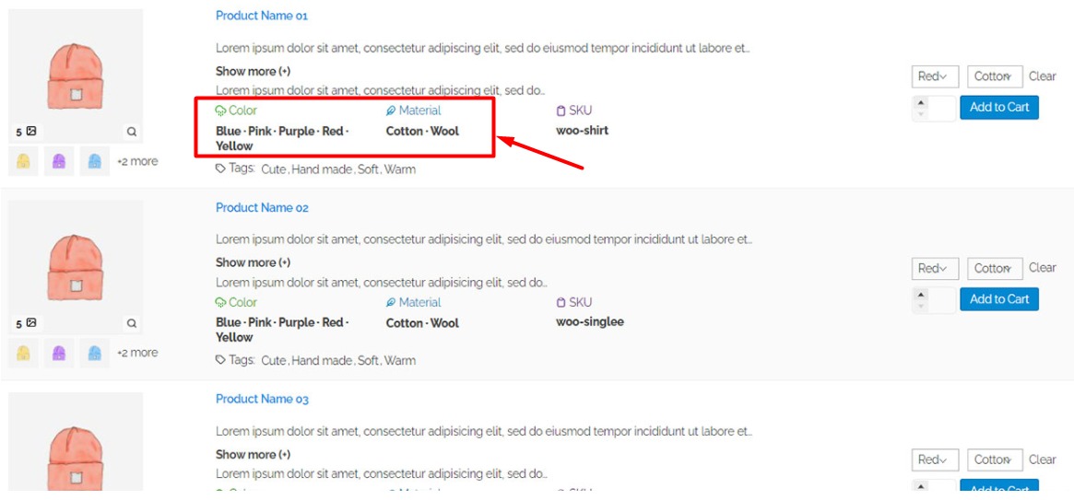Click the magnifier icon on Product 01 image
The height and width of the screenshot is (500, 1074).
pyautogui.click(x=132, y=132)
